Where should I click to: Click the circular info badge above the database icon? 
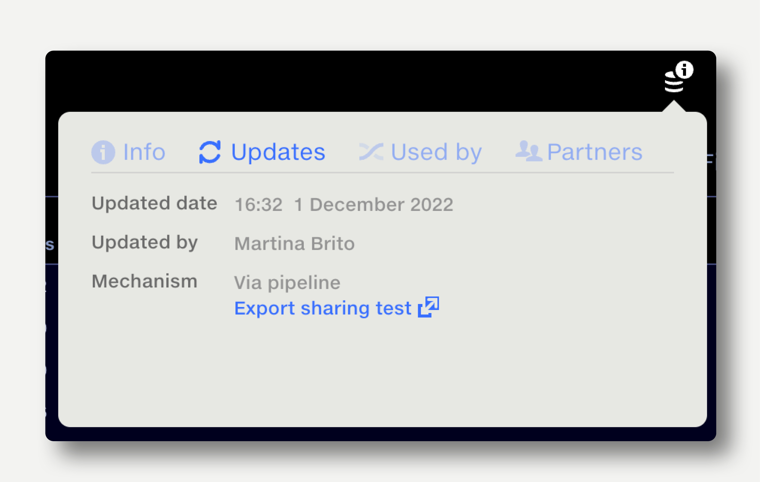pos(684,69)
